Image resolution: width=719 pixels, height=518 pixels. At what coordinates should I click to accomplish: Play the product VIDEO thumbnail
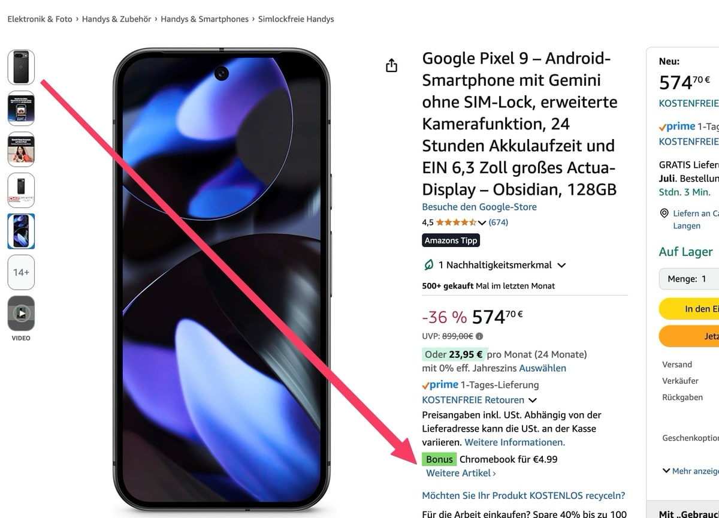[21, 313]
